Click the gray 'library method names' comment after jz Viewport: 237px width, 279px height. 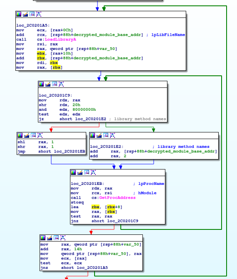(140, 119)
